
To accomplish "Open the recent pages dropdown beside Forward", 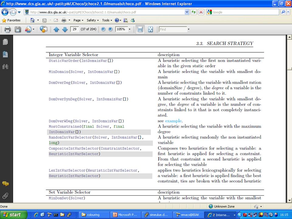I will click(x=19, y=12).
